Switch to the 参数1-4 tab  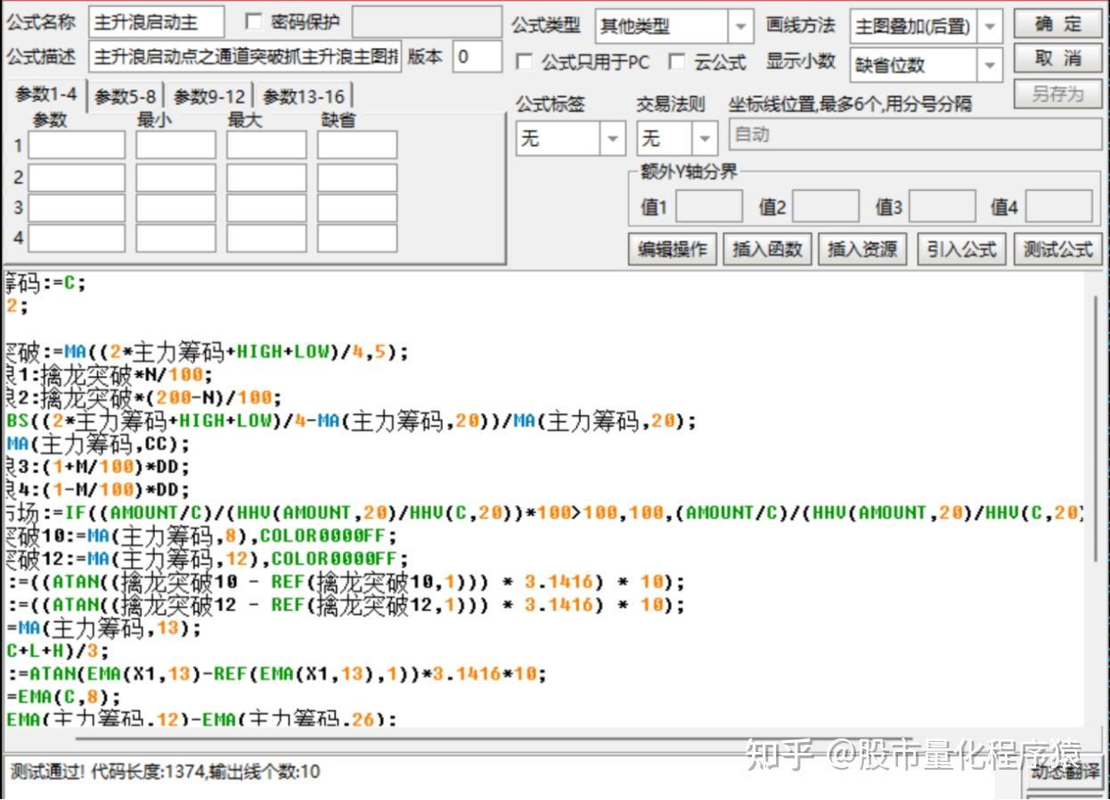(45, 94)
